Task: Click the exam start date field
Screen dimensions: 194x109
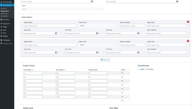Action: tap(57, 1)
